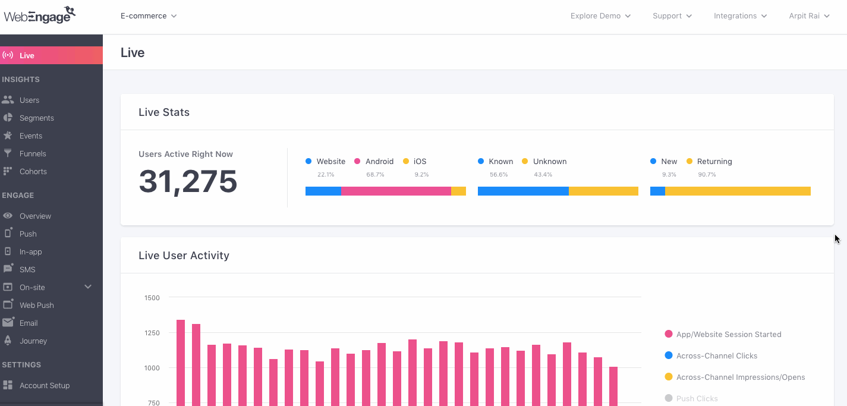Enable the greyed Push Clicks legend series
The image size is (847, 406).
pyautogui.click(x=697, y=398)
